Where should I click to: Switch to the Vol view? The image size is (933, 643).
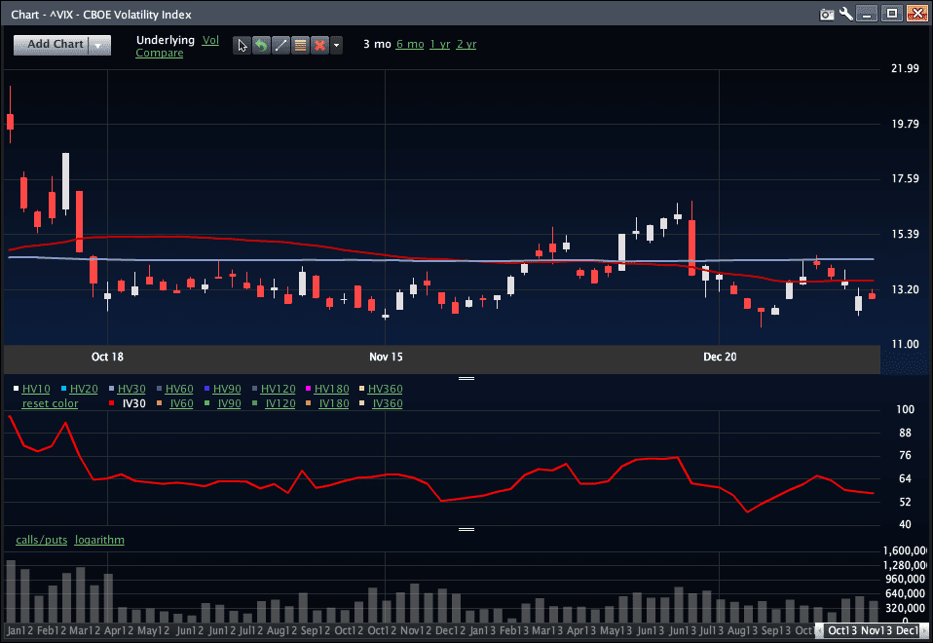click(x=210, y=40)
